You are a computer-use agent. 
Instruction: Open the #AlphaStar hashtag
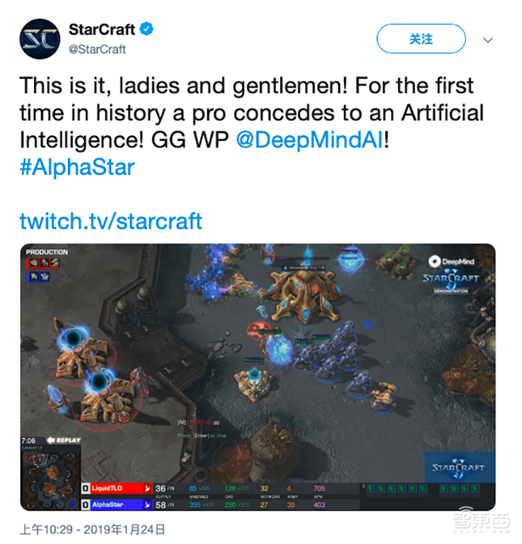pos(77,167)
